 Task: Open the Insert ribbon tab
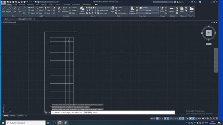tap(15, 5)
